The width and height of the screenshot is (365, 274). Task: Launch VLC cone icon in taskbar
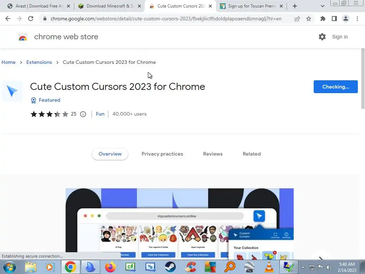[269, 267]
